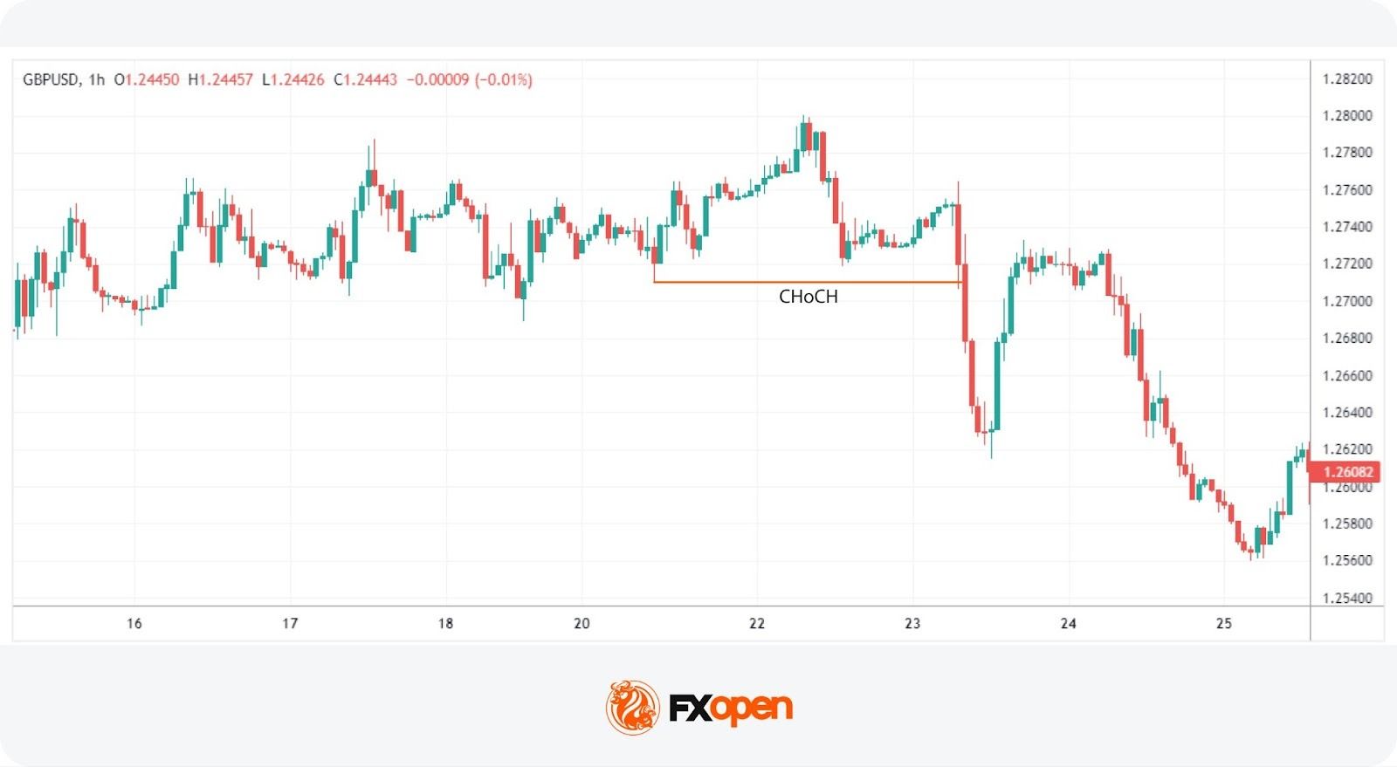Select the GBPUSD symbol label
The width and height of the screenshot is (1397, 767).
click(x=51, y=80)
